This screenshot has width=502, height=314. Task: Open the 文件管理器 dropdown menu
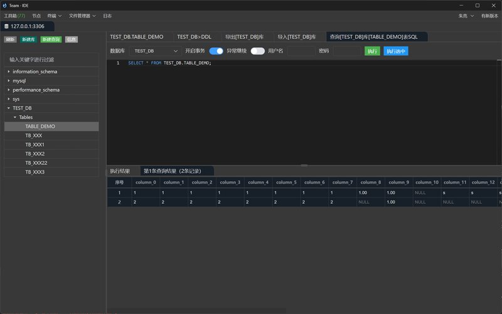[x=83, y=15]
